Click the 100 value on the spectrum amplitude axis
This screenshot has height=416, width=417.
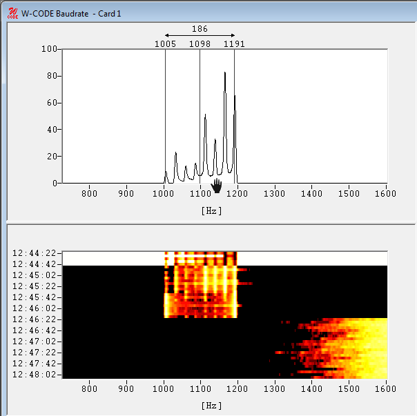pyautogui.click(x=49, y=49)
